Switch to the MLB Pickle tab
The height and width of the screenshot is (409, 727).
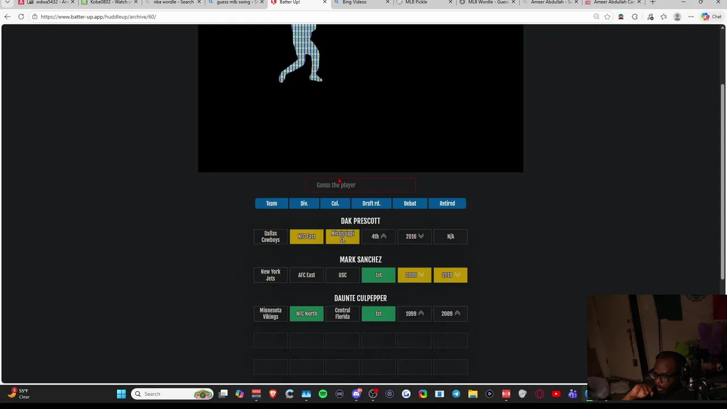pyautogui.click(x=423, y=2)
